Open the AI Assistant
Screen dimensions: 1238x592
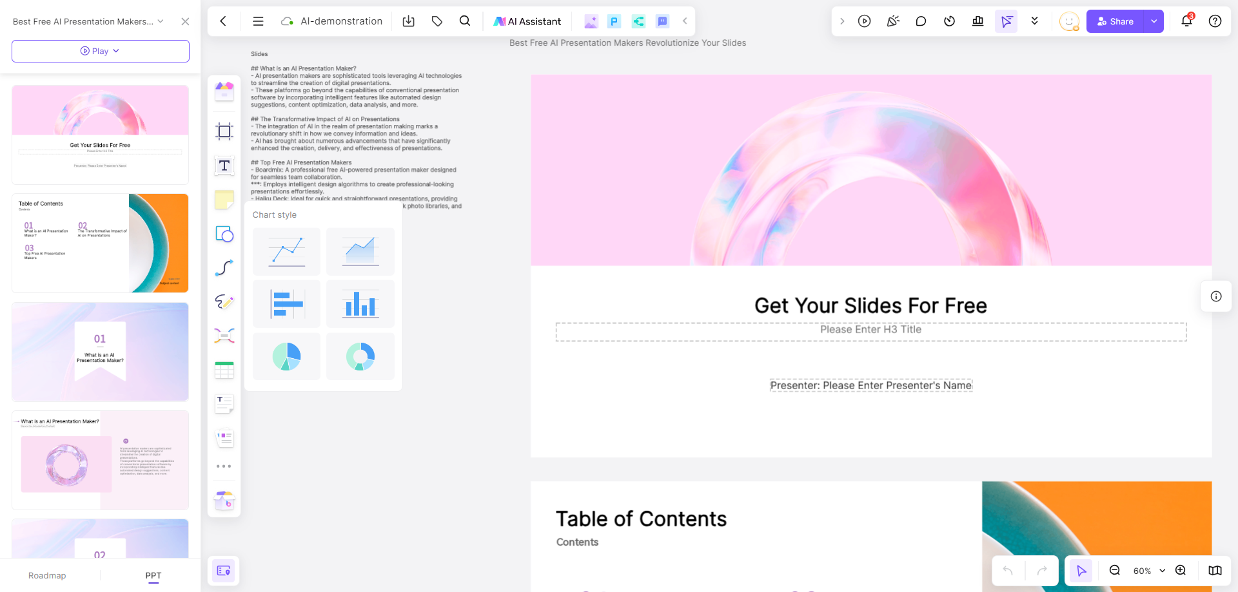pyautogui.click(x=527, y=21)
